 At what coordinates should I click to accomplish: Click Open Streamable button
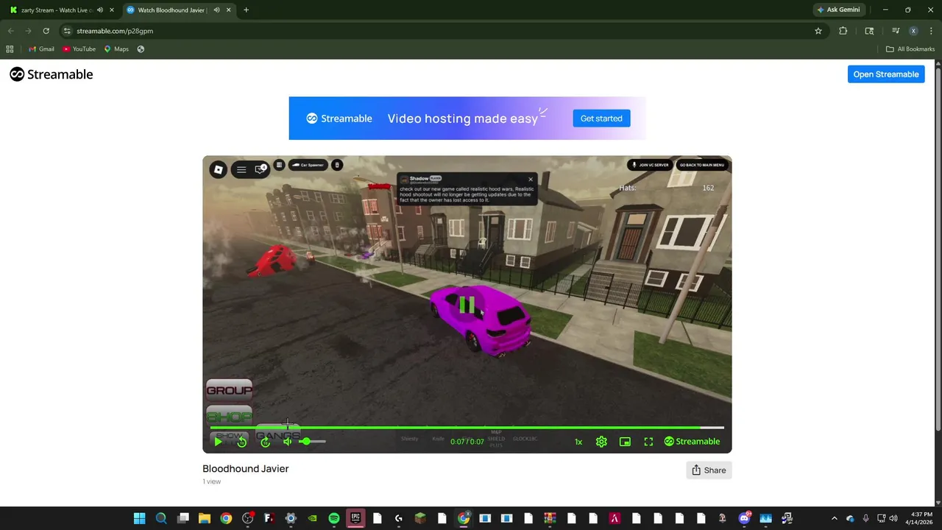886,74
